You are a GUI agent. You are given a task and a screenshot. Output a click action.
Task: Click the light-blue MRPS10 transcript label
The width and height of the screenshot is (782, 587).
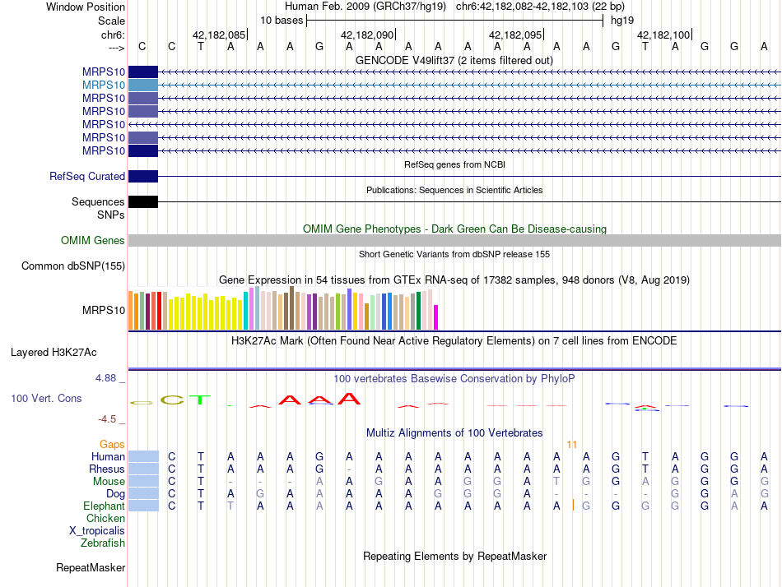click(x=103, y=85)
